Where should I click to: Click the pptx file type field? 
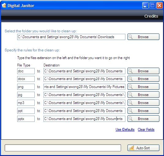(x=26, y=119)
